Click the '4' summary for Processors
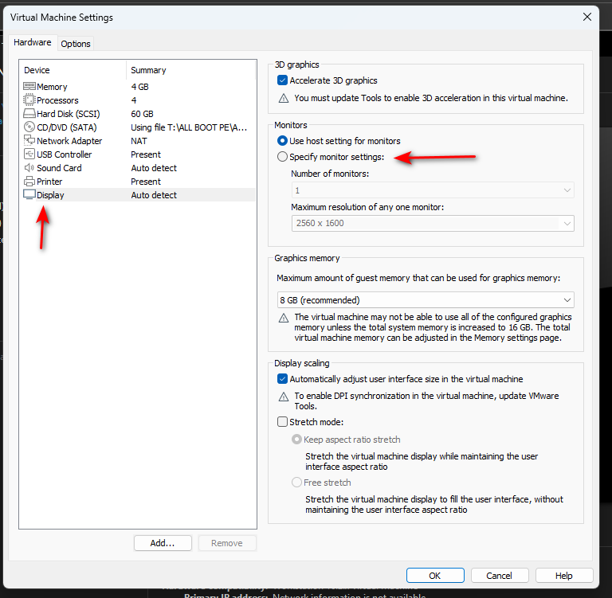 [134, 100]
